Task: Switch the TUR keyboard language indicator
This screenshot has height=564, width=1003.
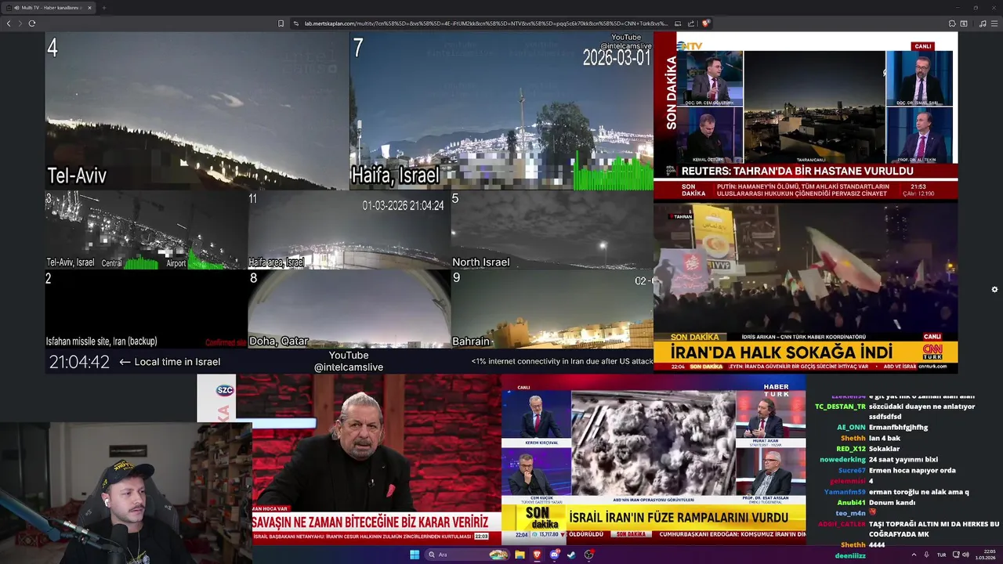Action: [941, 555]
